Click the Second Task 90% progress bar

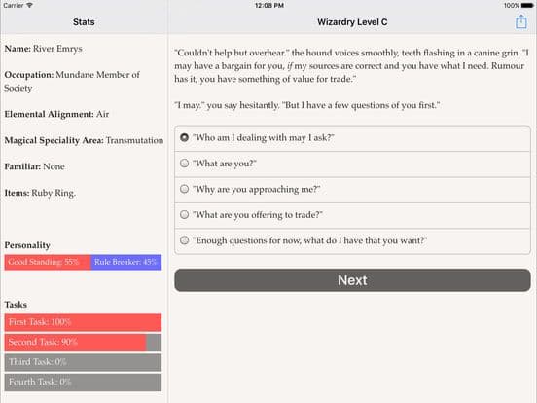click(x=83, y=343)
